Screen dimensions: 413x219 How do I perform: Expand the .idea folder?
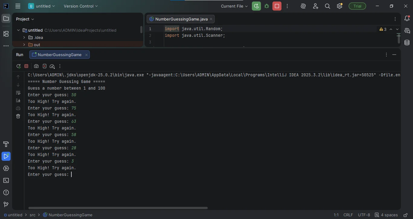click(24, 37)
